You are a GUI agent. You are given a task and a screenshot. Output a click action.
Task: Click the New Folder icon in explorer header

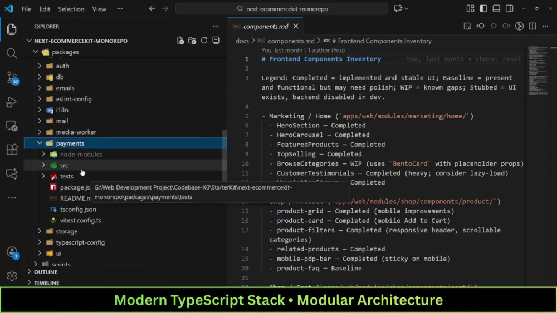pos(192,41)
